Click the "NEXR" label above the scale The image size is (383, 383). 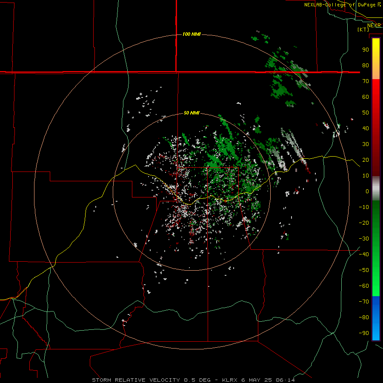[x=374, y=26]
